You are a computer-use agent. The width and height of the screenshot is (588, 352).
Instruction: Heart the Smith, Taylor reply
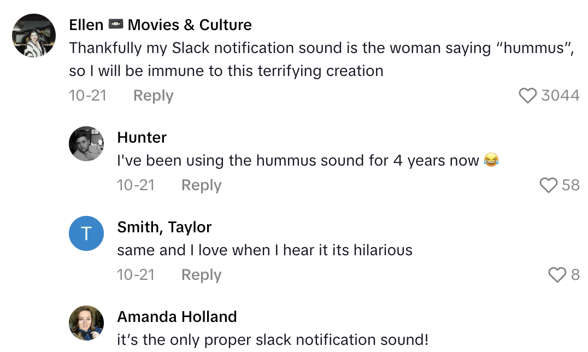[557, 275]
